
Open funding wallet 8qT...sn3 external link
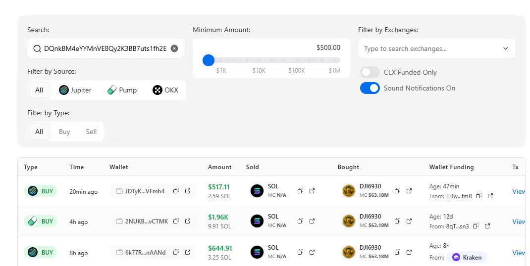[487, 226]
